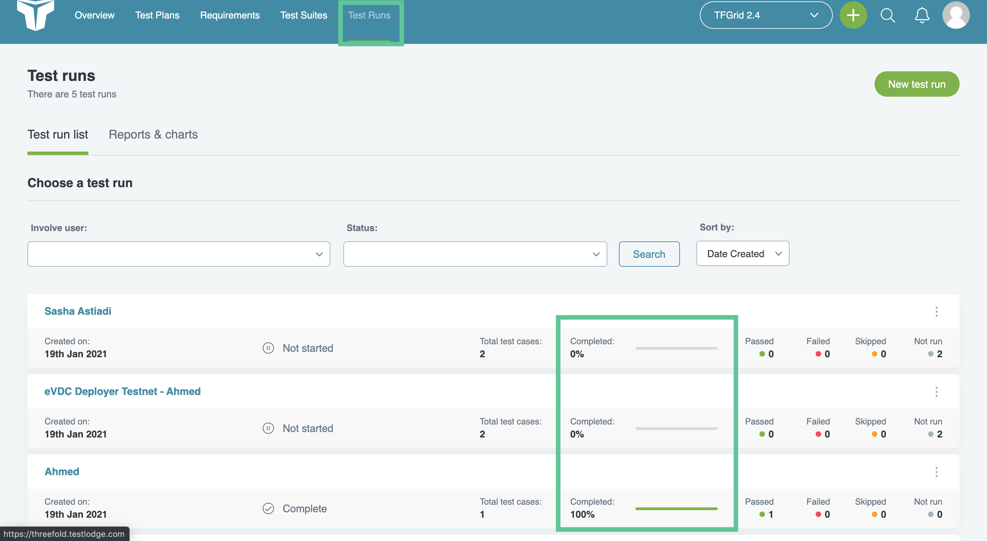Image resolution: width=987 pixels, height=541 pixels.
Task: Expand the TFGrid 2.4 project dropdown
Action: pyautogui.click(x=766, y=15)
